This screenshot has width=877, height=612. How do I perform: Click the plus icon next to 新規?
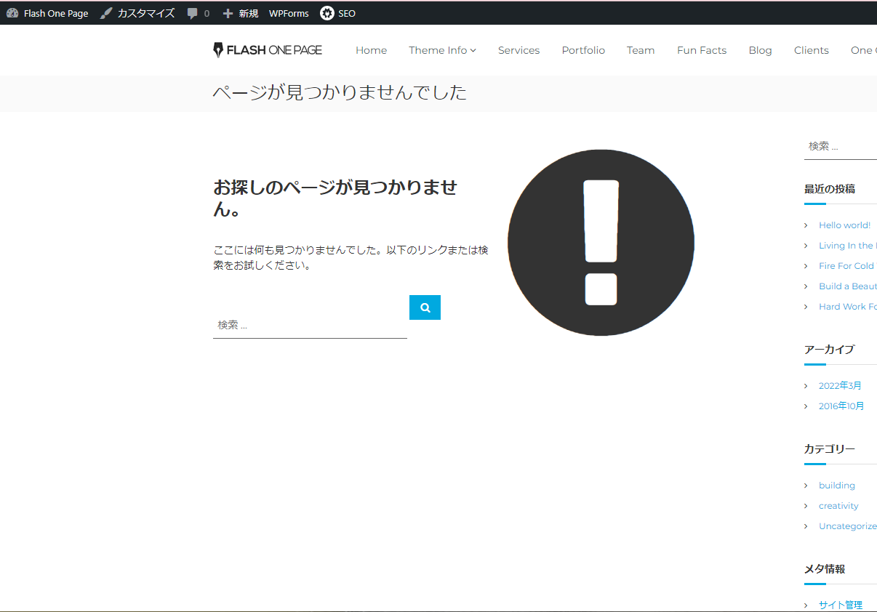[x=228, y=12]
